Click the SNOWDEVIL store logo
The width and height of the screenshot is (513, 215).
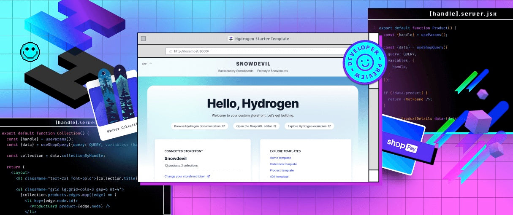pyautogui.click(x=253, y=64)
